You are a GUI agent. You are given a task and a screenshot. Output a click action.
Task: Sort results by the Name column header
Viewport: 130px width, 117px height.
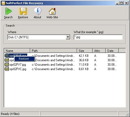pos(17,51)
